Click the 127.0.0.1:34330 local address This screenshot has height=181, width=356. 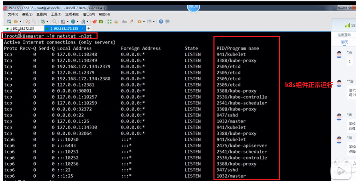tap(77, 127)
